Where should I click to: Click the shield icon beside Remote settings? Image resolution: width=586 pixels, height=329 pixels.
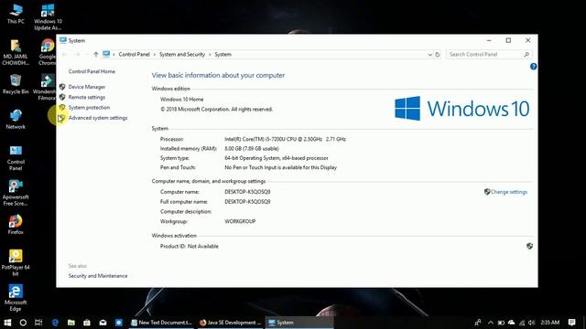pyautogui.click(x=62, y=98)
